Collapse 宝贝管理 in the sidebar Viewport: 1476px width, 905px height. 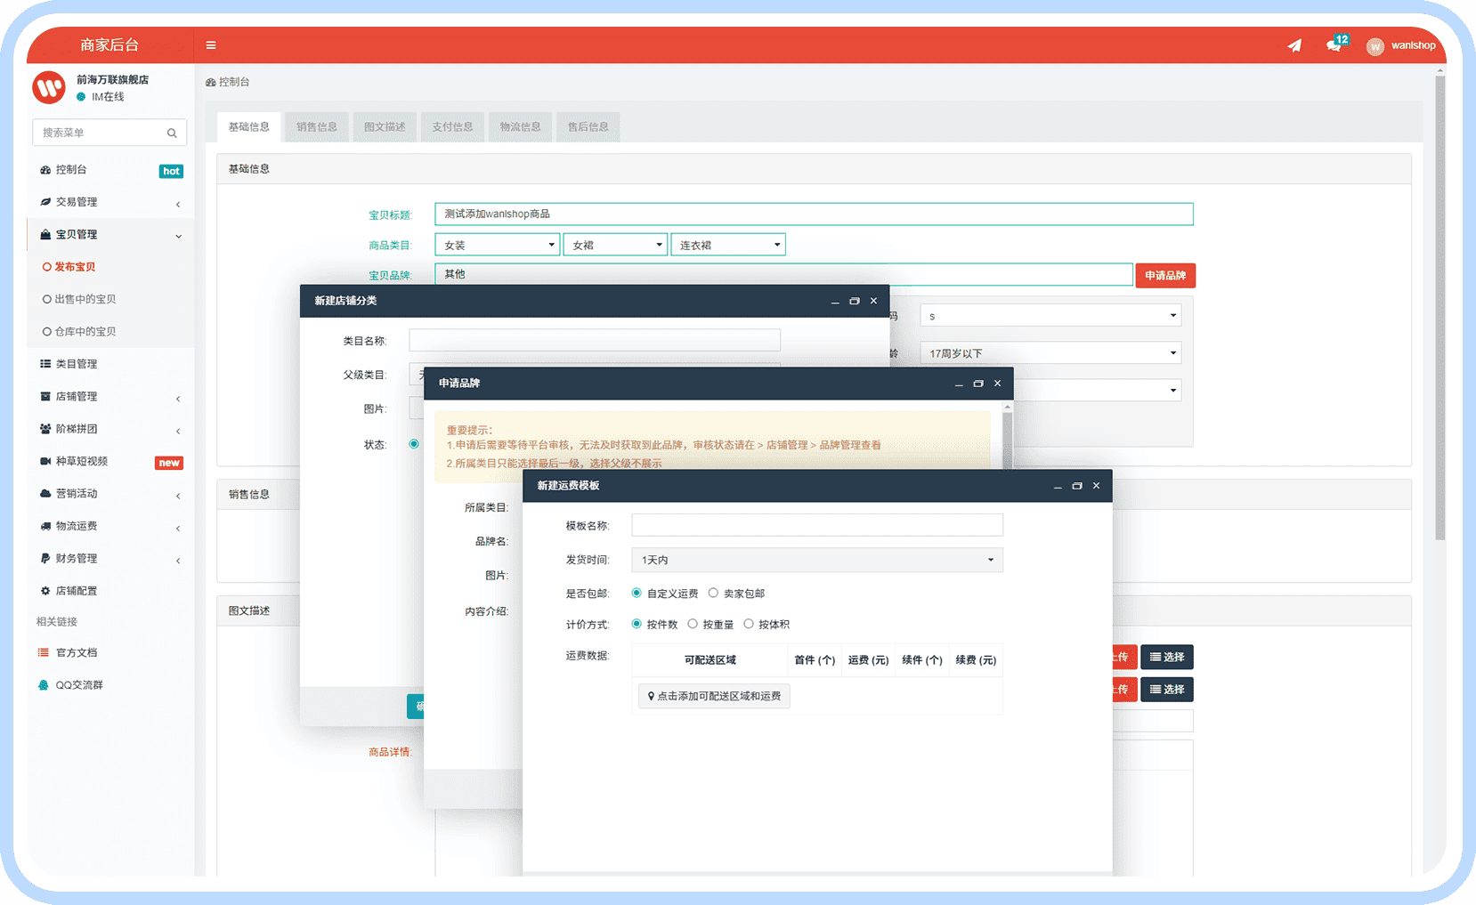(110, 235)
